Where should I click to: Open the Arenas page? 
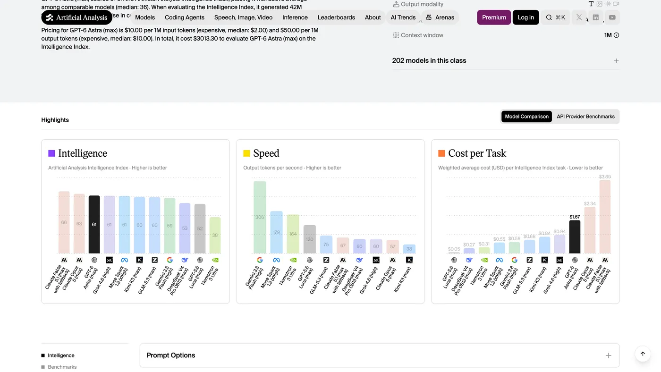pyautogui.click(x=440, y=17)
